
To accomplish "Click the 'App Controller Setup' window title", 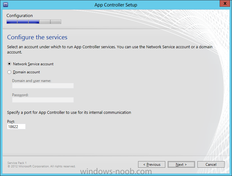I will click(116, 5).
